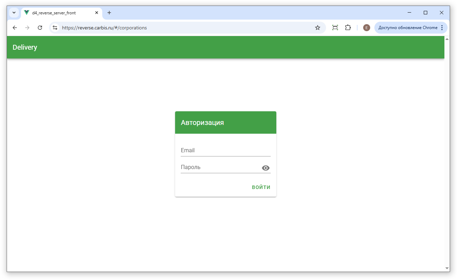457x280 pixels.
Task: Focus the Пароль password field
Action: coord(220,167)
